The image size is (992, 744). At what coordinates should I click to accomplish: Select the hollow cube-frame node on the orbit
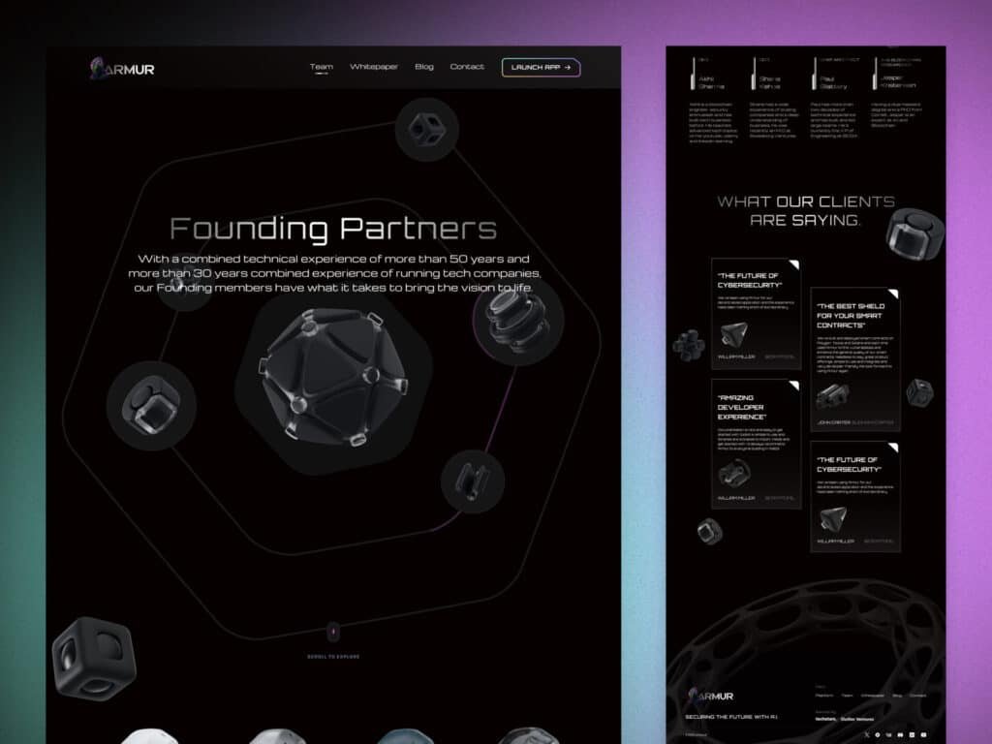pyautogui.click(x=427, y=129)
